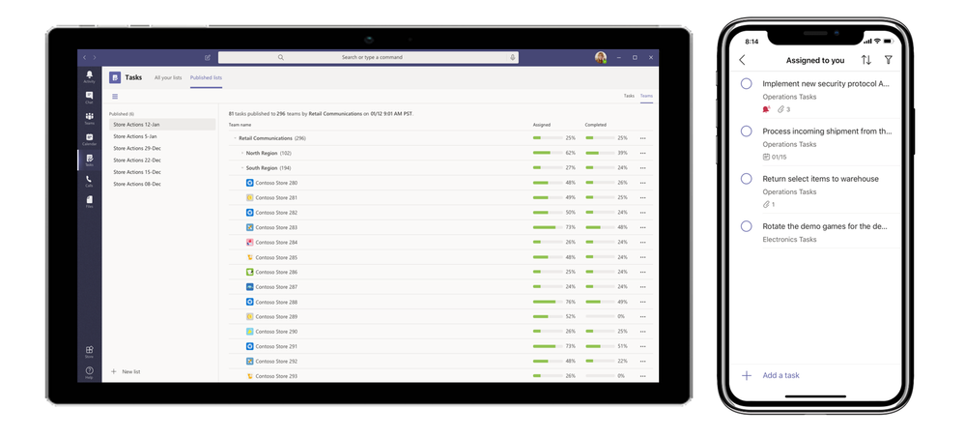The image size is (965, 438).
Task: Click the Search or type a command box
Action: coord(368,57)
